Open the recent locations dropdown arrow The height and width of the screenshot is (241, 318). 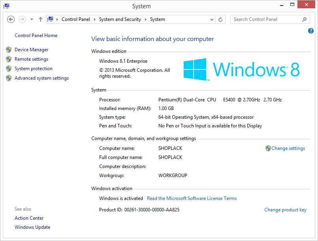32,19
